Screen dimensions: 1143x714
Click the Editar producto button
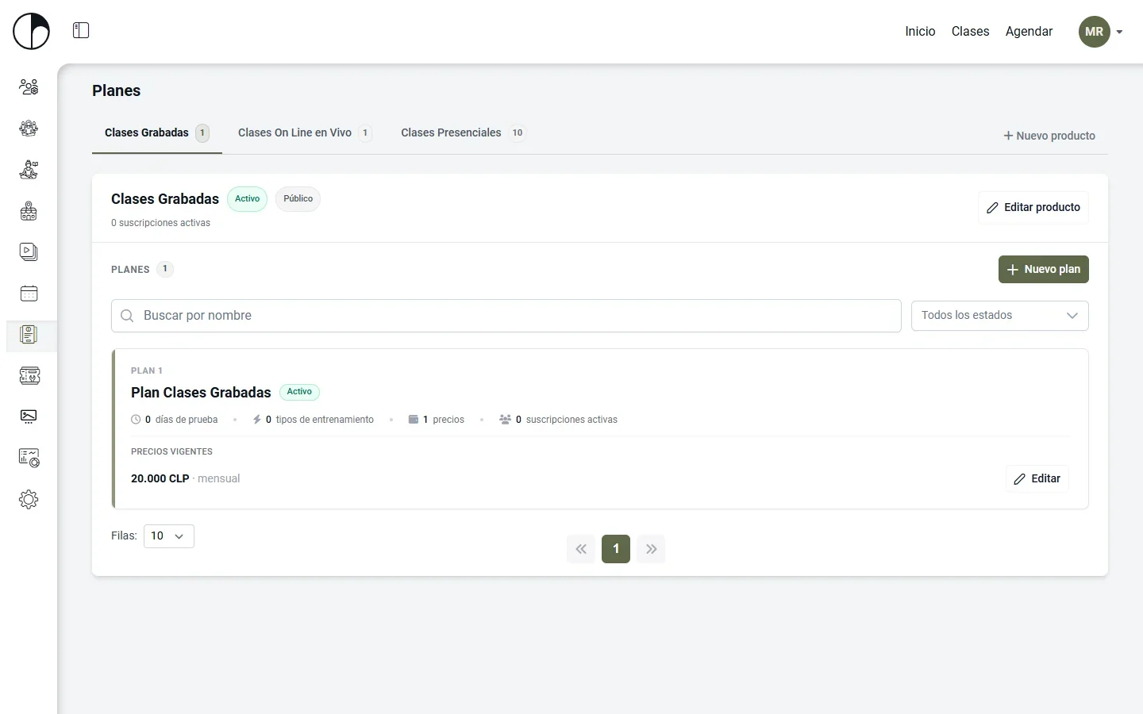point(1033,208)
